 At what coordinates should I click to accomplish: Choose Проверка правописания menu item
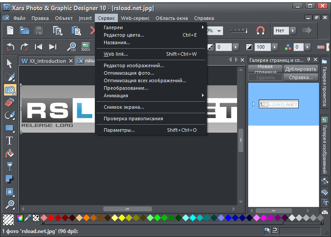click(151, 119)
